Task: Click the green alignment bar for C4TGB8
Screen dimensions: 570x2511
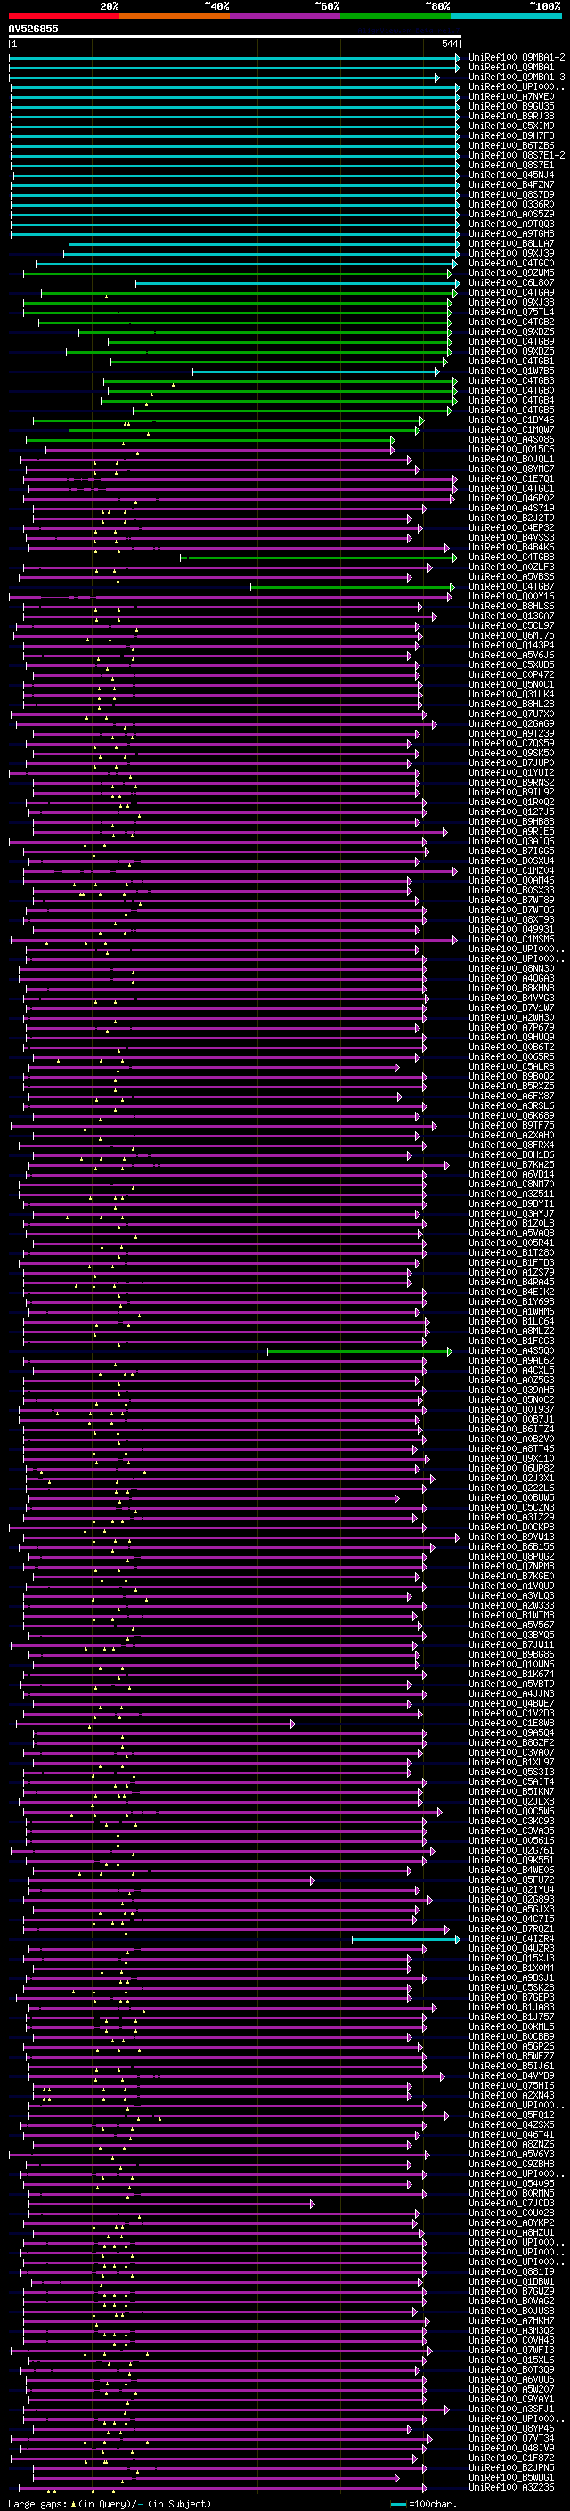Action: coord(319,558)
